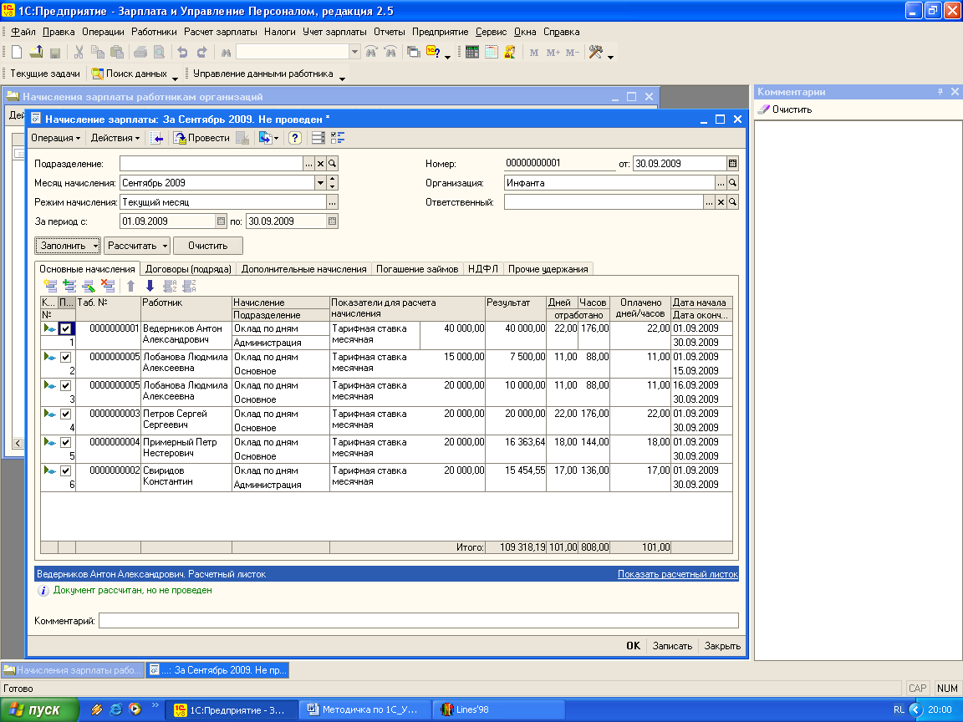
Task: Open the Рассчитать dropdown arrow
Action: click(166, 246)
